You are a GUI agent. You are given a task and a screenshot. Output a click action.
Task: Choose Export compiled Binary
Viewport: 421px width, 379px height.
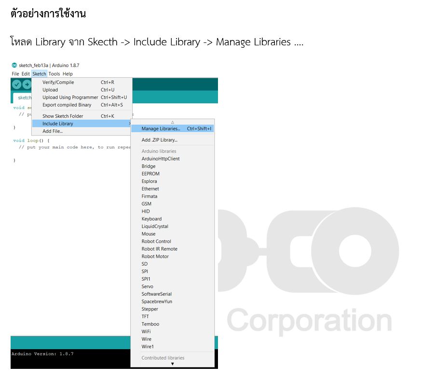pyautogui.click(x=67, y=105)
